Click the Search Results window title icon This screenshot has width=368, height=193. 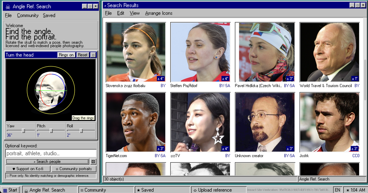click(105, 6)
